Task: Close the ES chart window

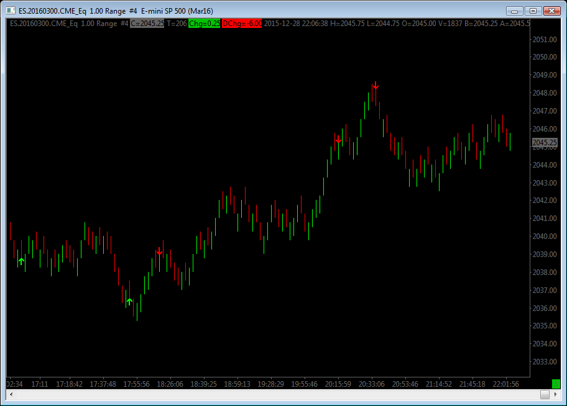Action: coord(552,11)
